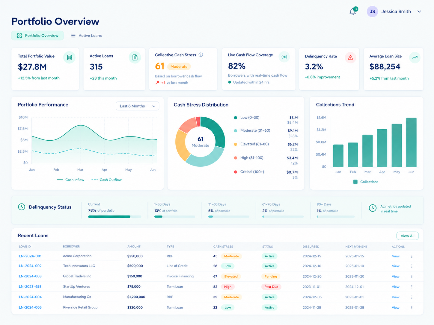Image resolution: width=434 pixels, height=325 pixels.
Task: Open more actions menu for LN-2024-003
Action: 412,277
